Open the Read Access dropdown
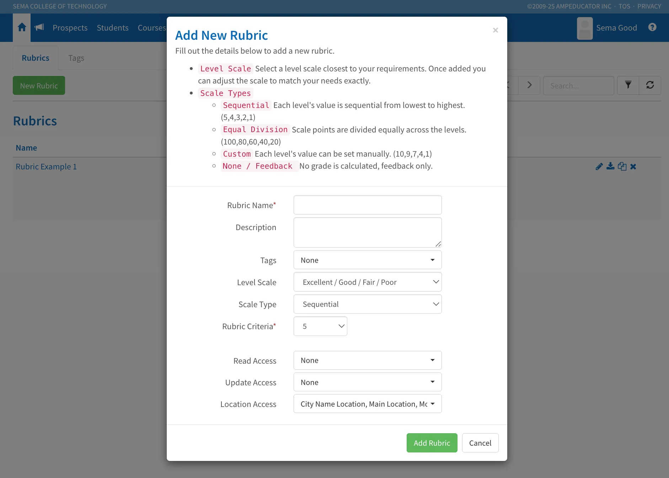 coord(368,360)
